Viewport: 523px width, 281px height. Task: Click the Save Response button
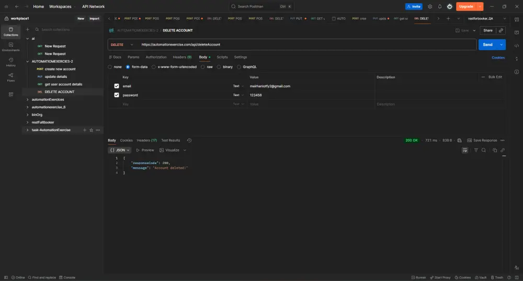coord(482,140)
